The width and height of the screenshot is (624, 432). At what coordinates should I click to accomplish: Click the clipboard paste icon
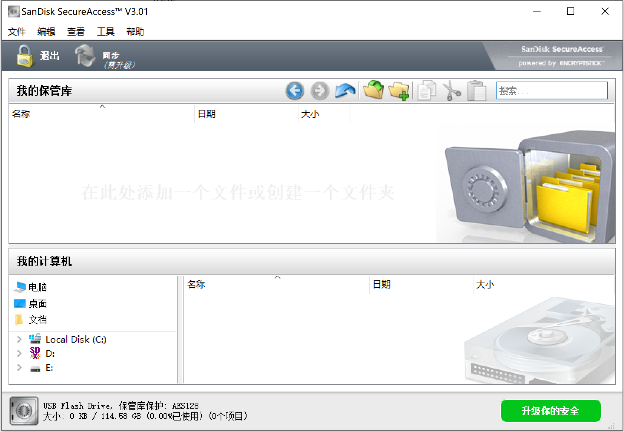(477, 90)
